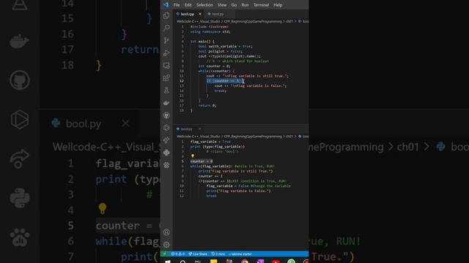Open the Extensions view
The image size is (469, 263).
click(x=166, y=78)
